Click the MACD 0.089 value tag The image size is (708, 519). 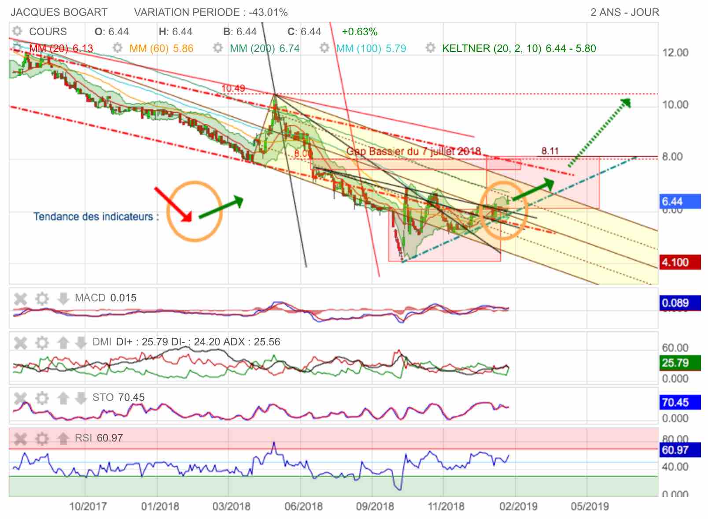coord(680,303)
